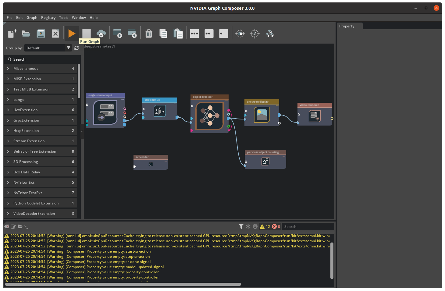Click the crosshair with cube icon
The image size is (445, 291).
240,34
